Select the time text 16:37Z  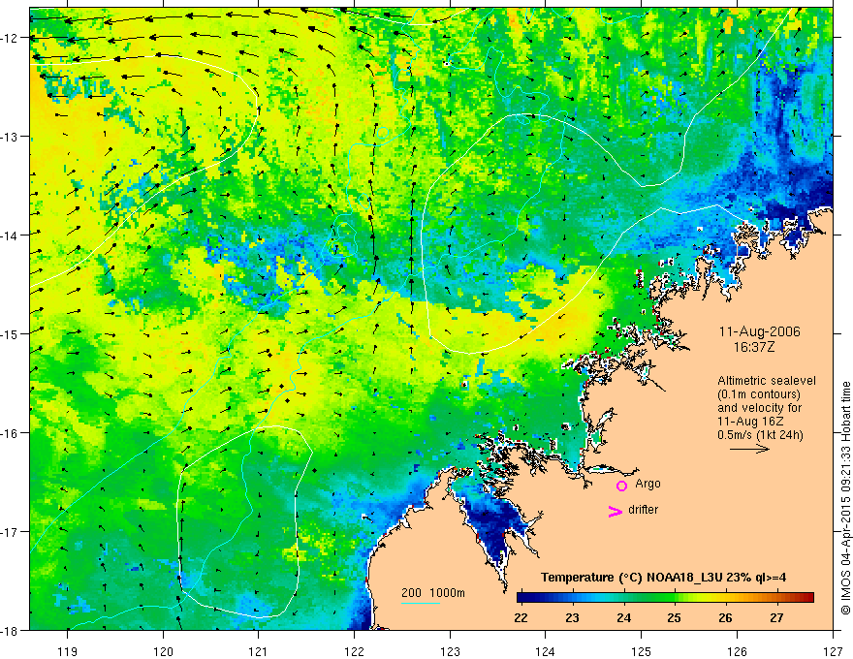point(754,347)
